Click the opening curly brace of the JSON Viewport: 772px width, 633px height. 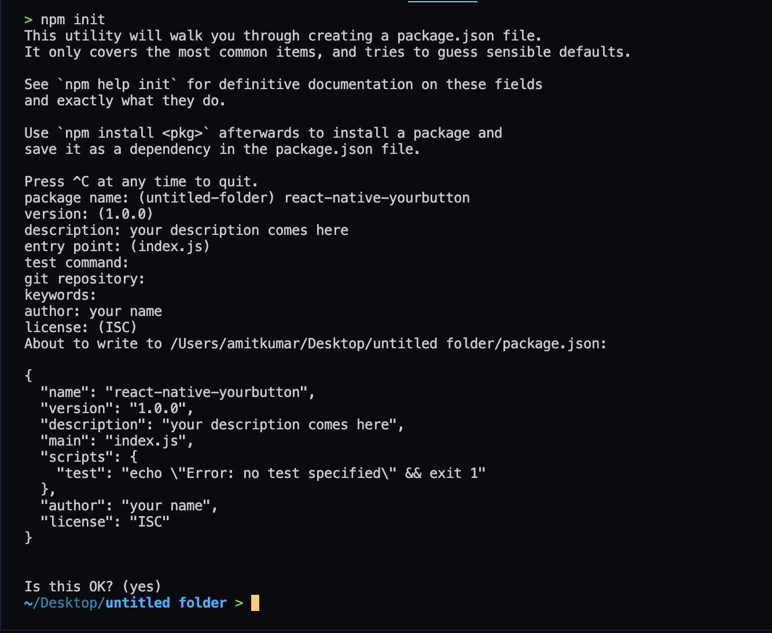[x=28, y=376]
